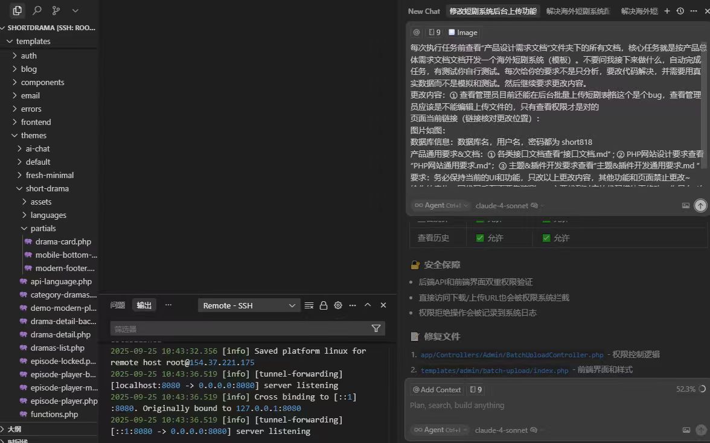The image size is (710, 443).
Task: Switch to the 问题 panel tab
Action: point(118,305)
